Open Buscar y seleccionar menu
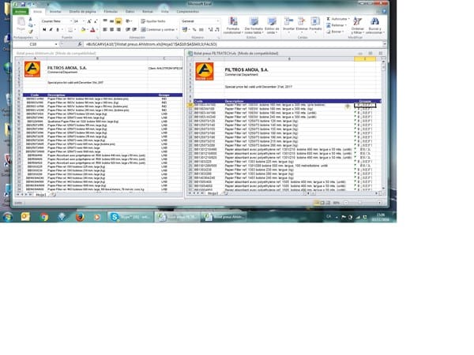 (374, 26)
